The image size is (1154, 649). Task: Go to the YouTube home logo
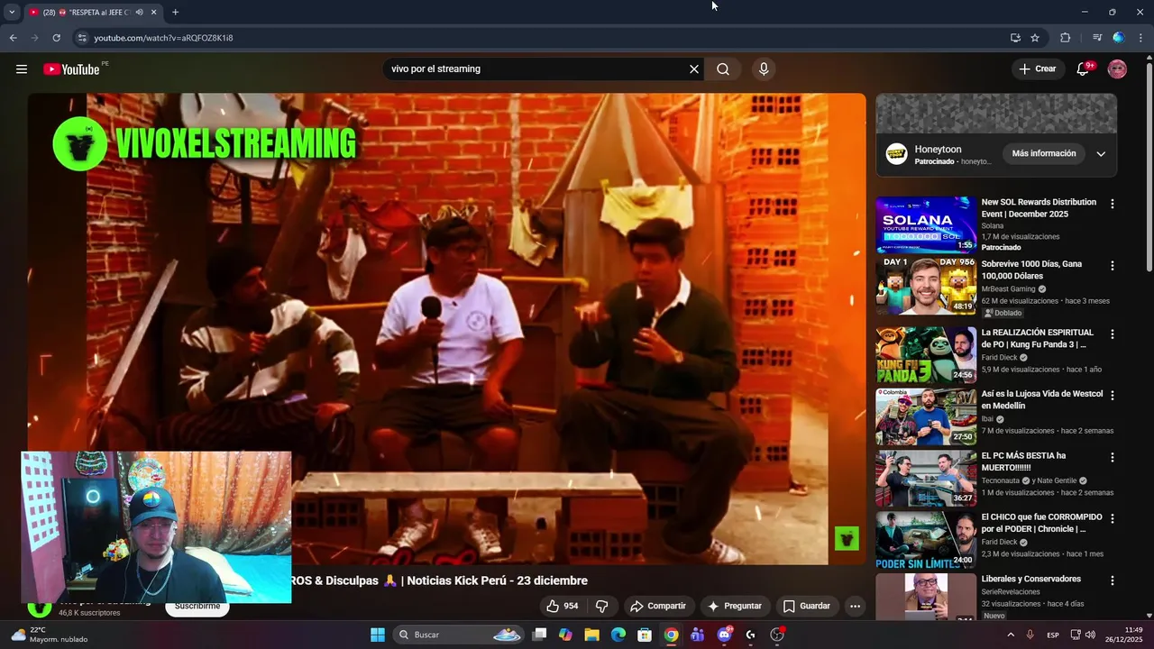click(71, 69)
